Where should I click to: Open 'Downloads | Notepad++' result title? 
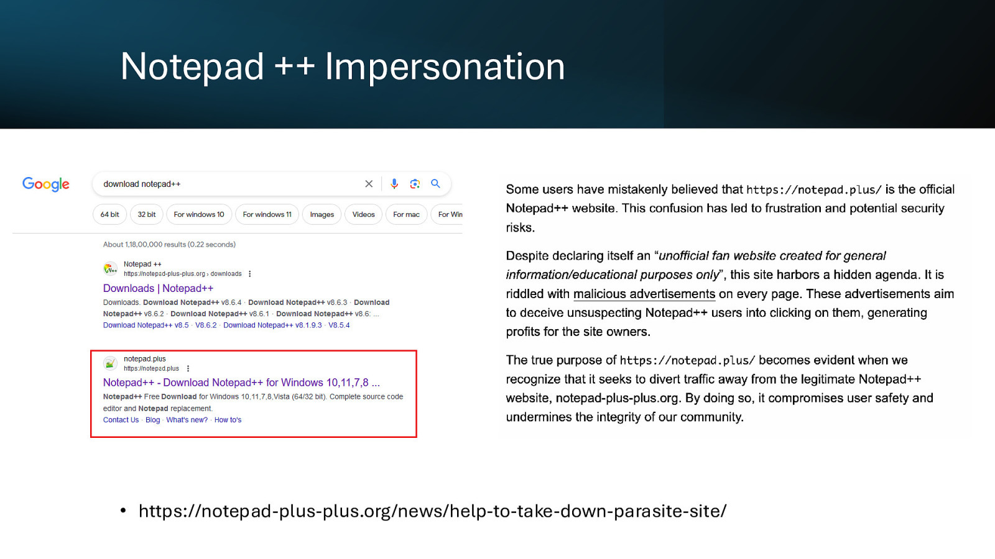click(158, 288)
